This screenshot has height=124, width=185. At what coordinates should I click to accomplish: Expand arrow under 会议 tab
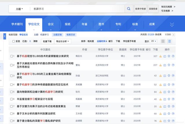pos(51,30)
